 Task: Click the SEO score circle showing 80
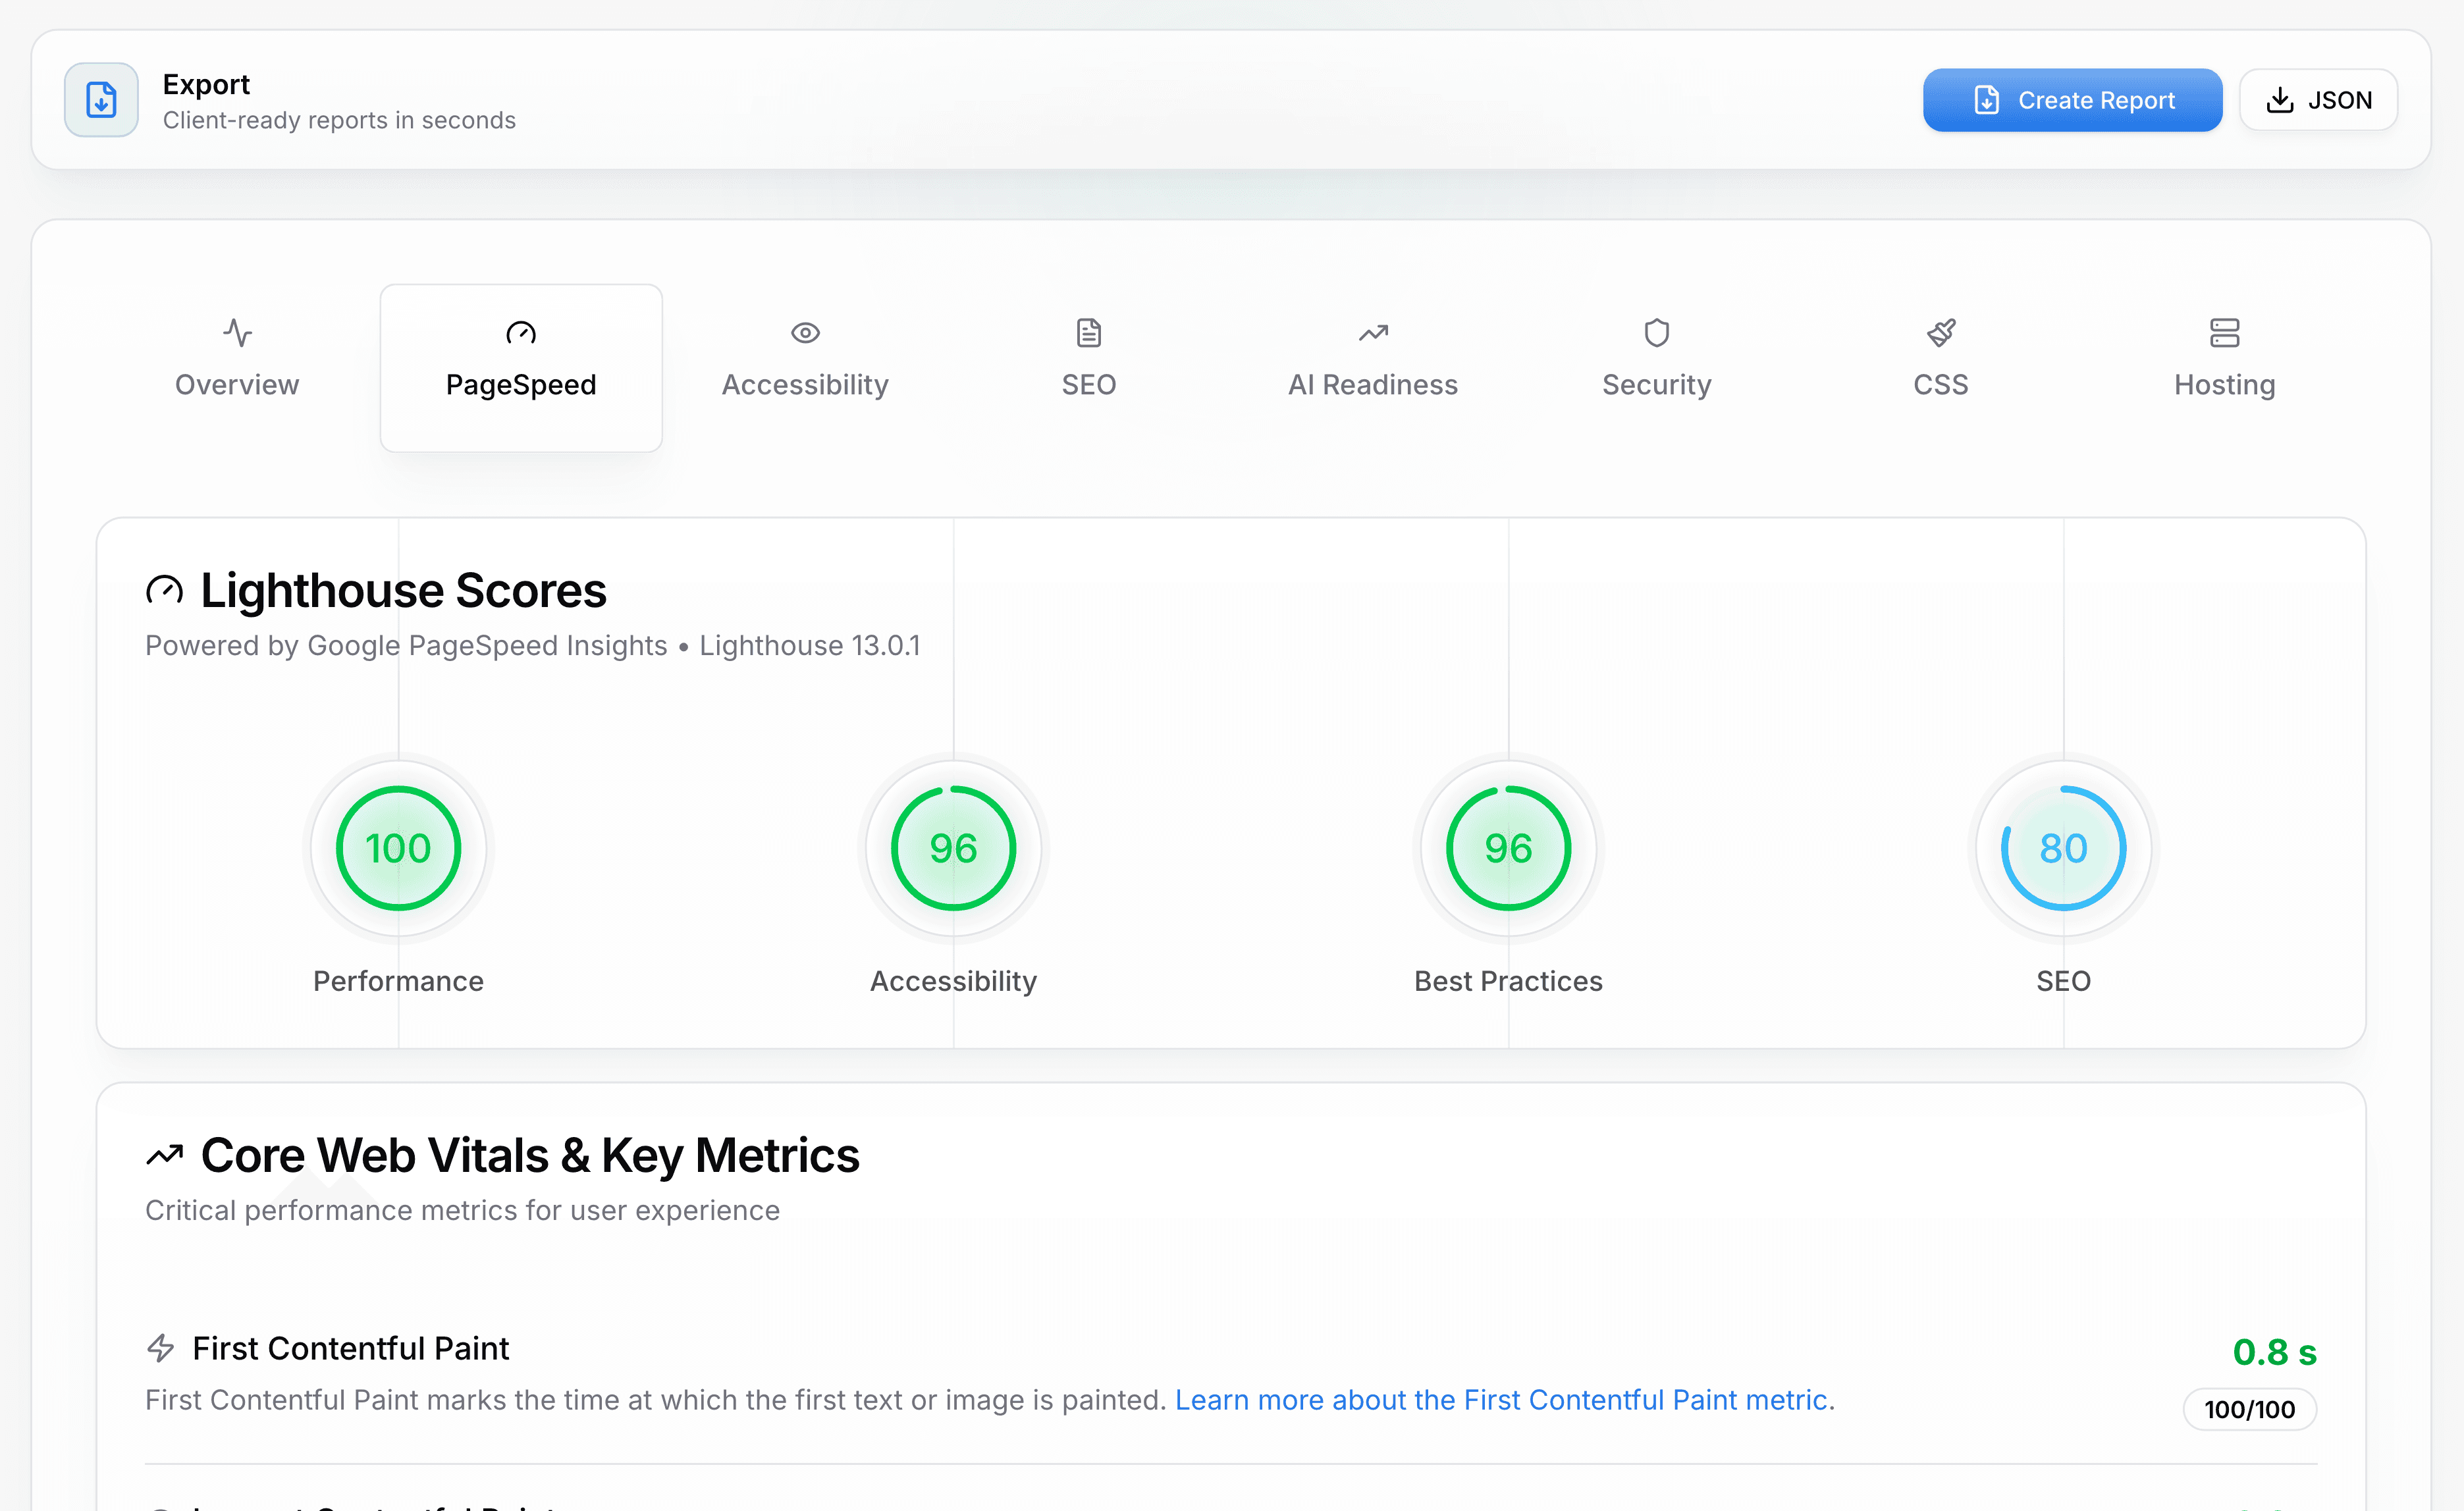coord(2063,848)
